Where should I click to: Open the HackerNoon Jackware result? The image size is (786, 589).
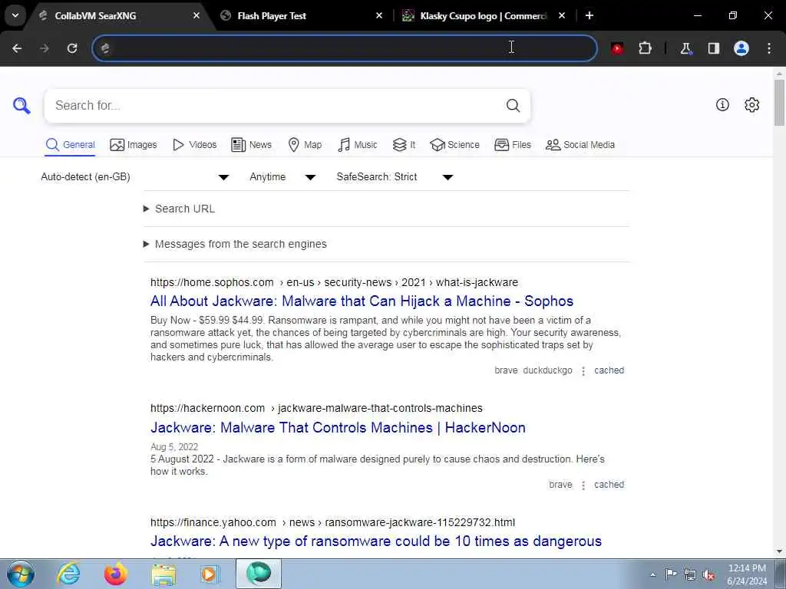338,428
